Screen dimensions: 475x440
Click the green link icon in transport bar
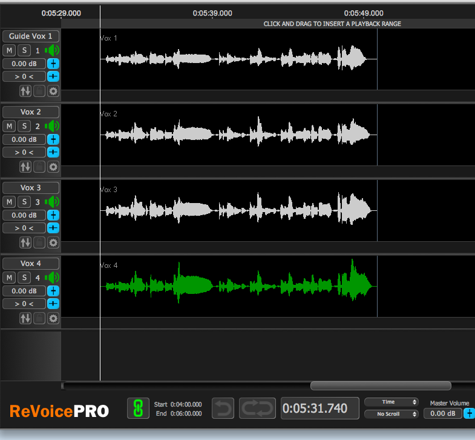coord(138,408)
